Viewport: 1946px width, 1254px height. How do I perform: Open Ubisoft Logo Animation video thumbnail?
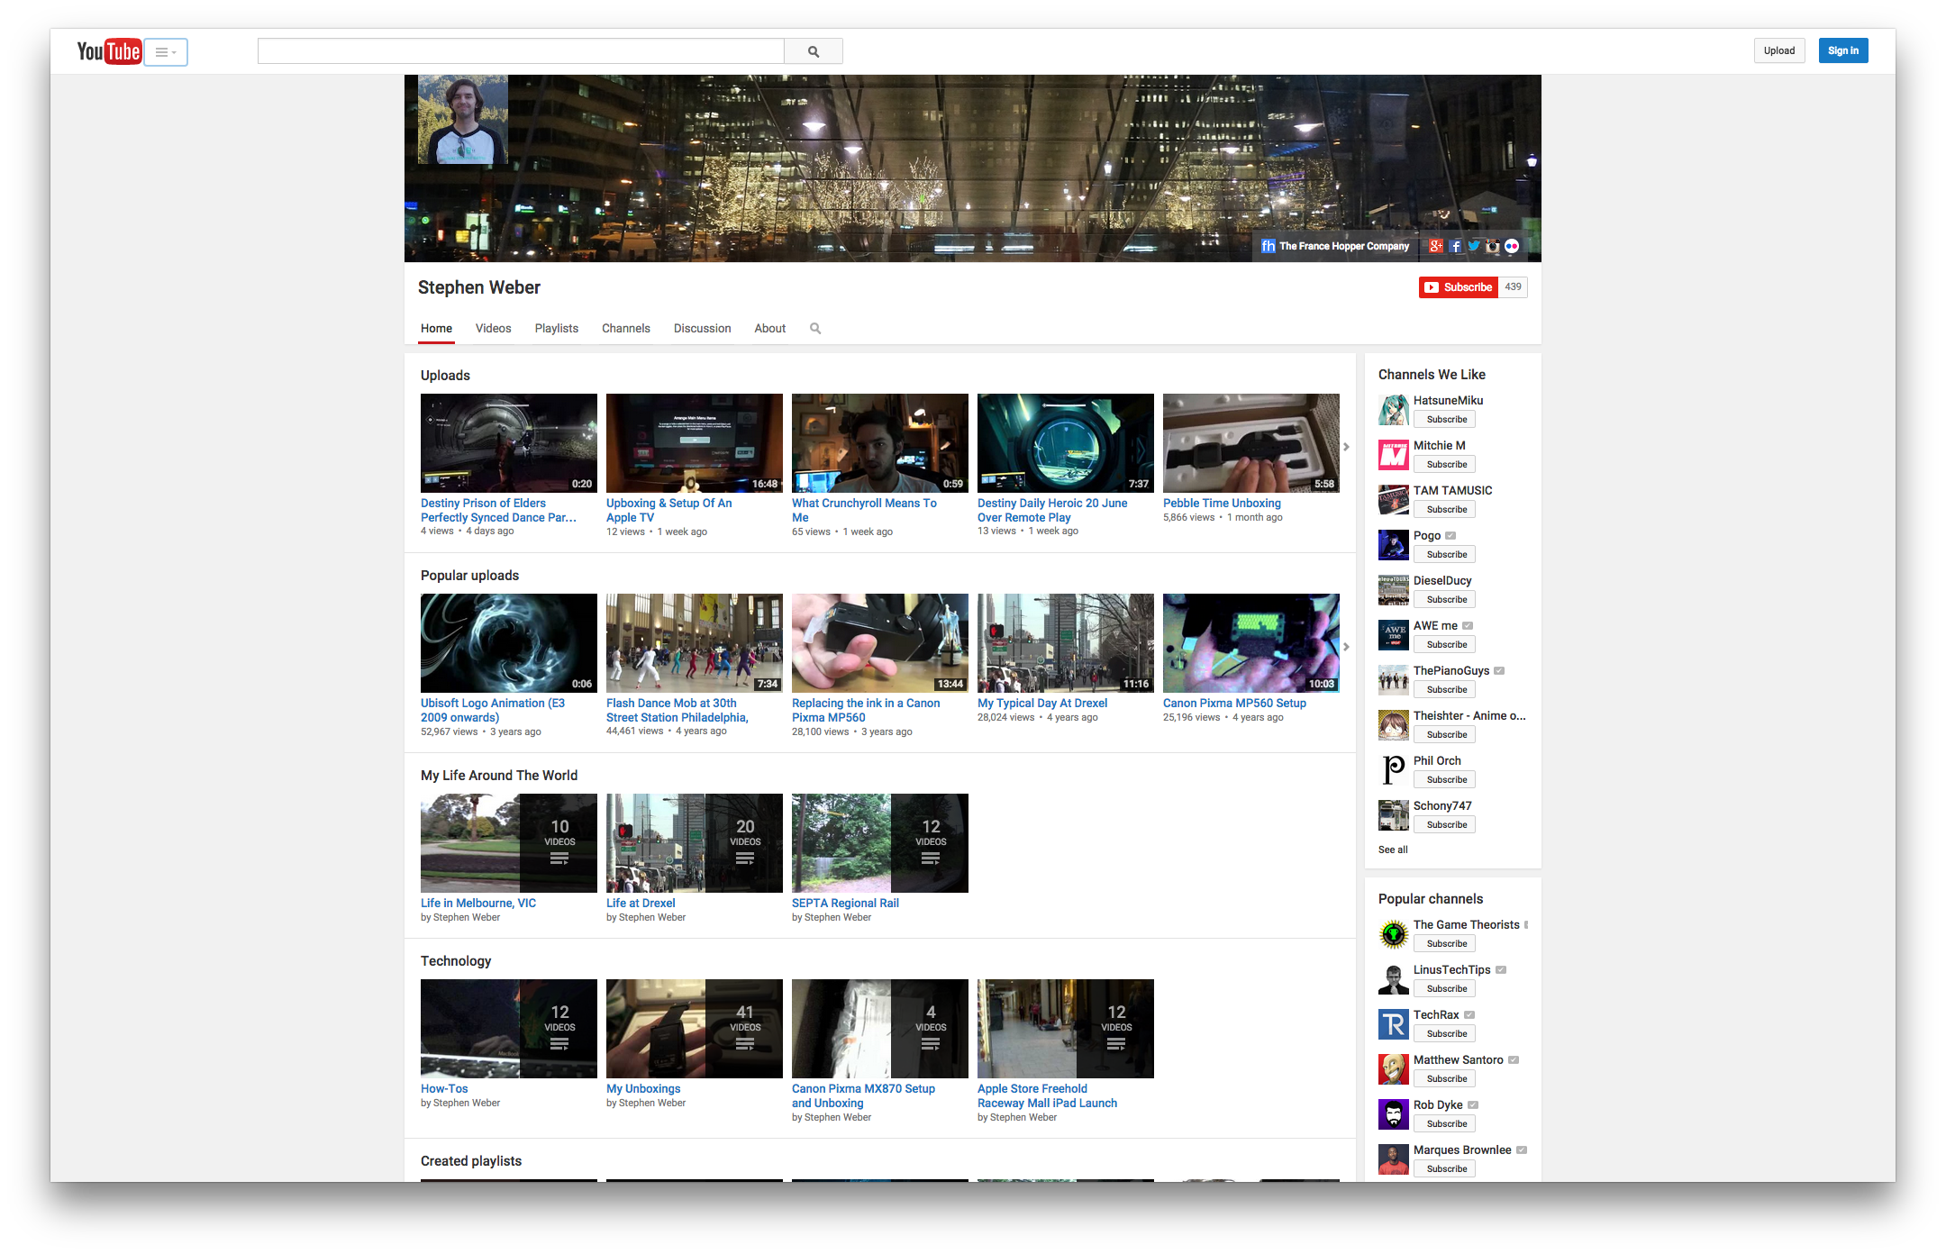(508, 643)
